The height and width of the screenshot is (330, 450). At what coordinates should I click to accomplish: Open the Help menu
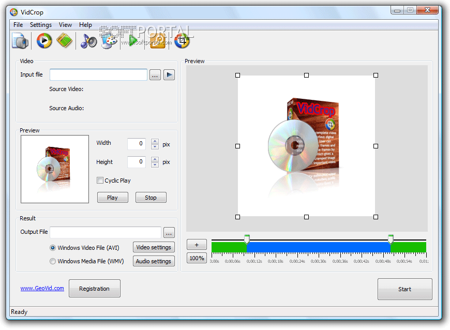coord(85,25)
